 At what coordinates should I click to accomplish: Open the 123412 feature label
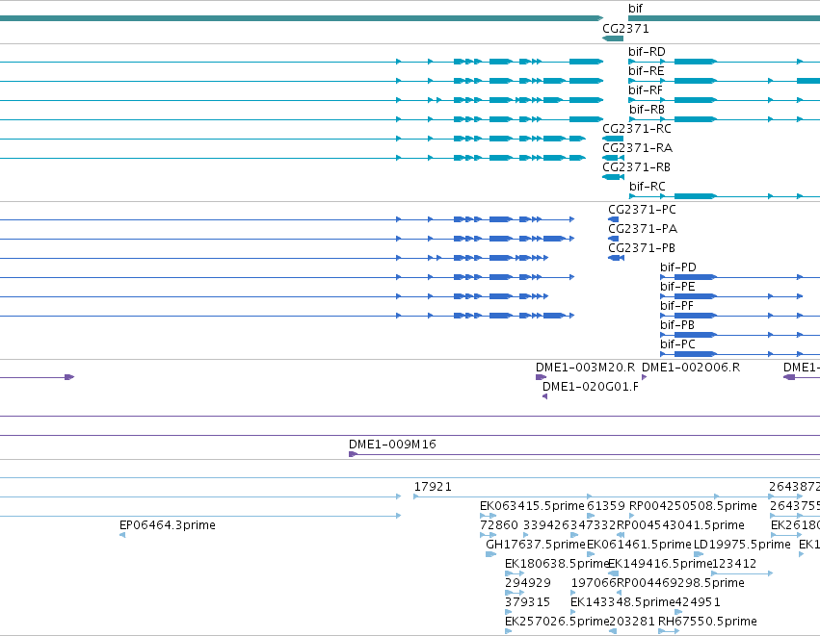point(733,564)
